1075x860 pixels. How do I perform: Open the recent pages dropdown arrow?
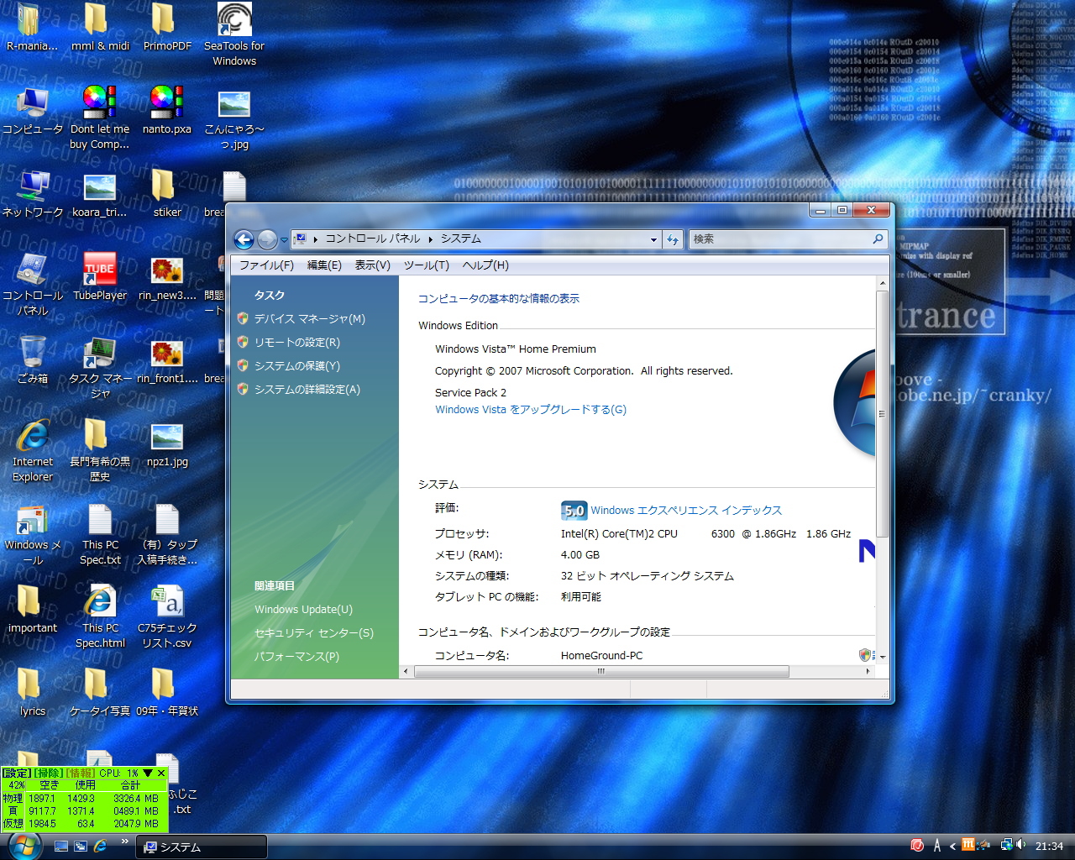(284, 240)
